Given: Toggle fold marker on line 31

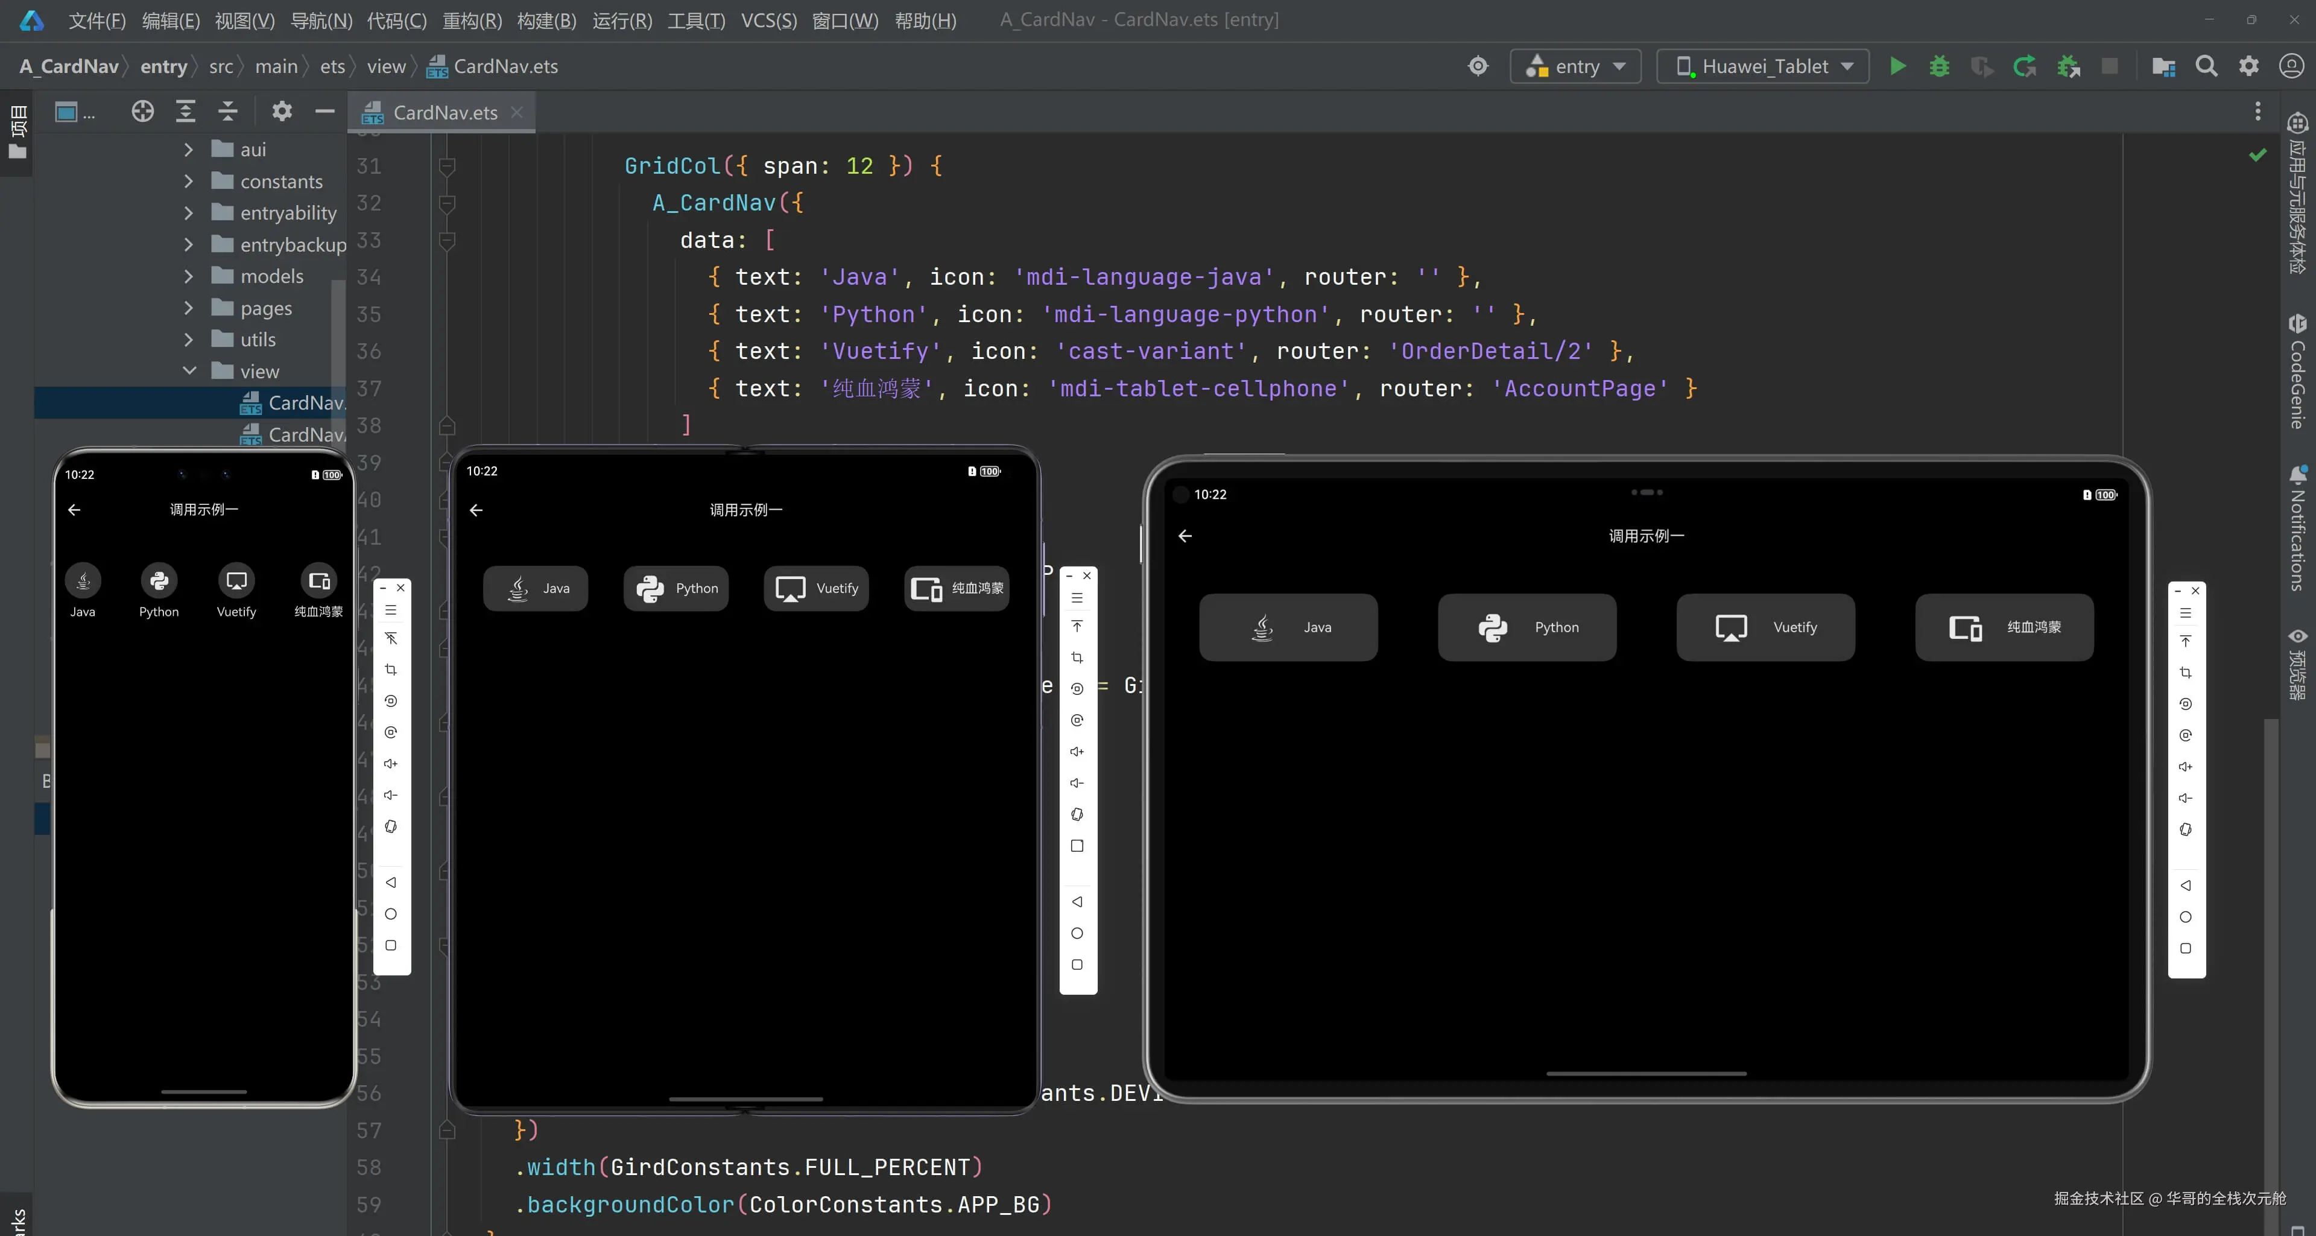Looking at the screenshot, I should pos(447,166).
